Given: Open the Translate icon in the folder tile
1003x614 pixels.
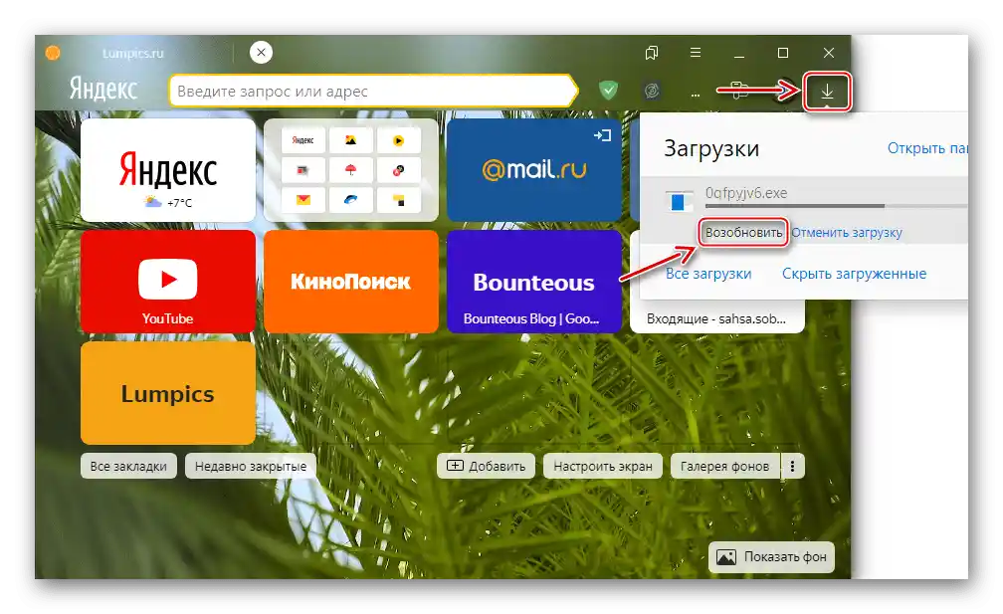Looking at the screenshot, I should tap(398, 170).
